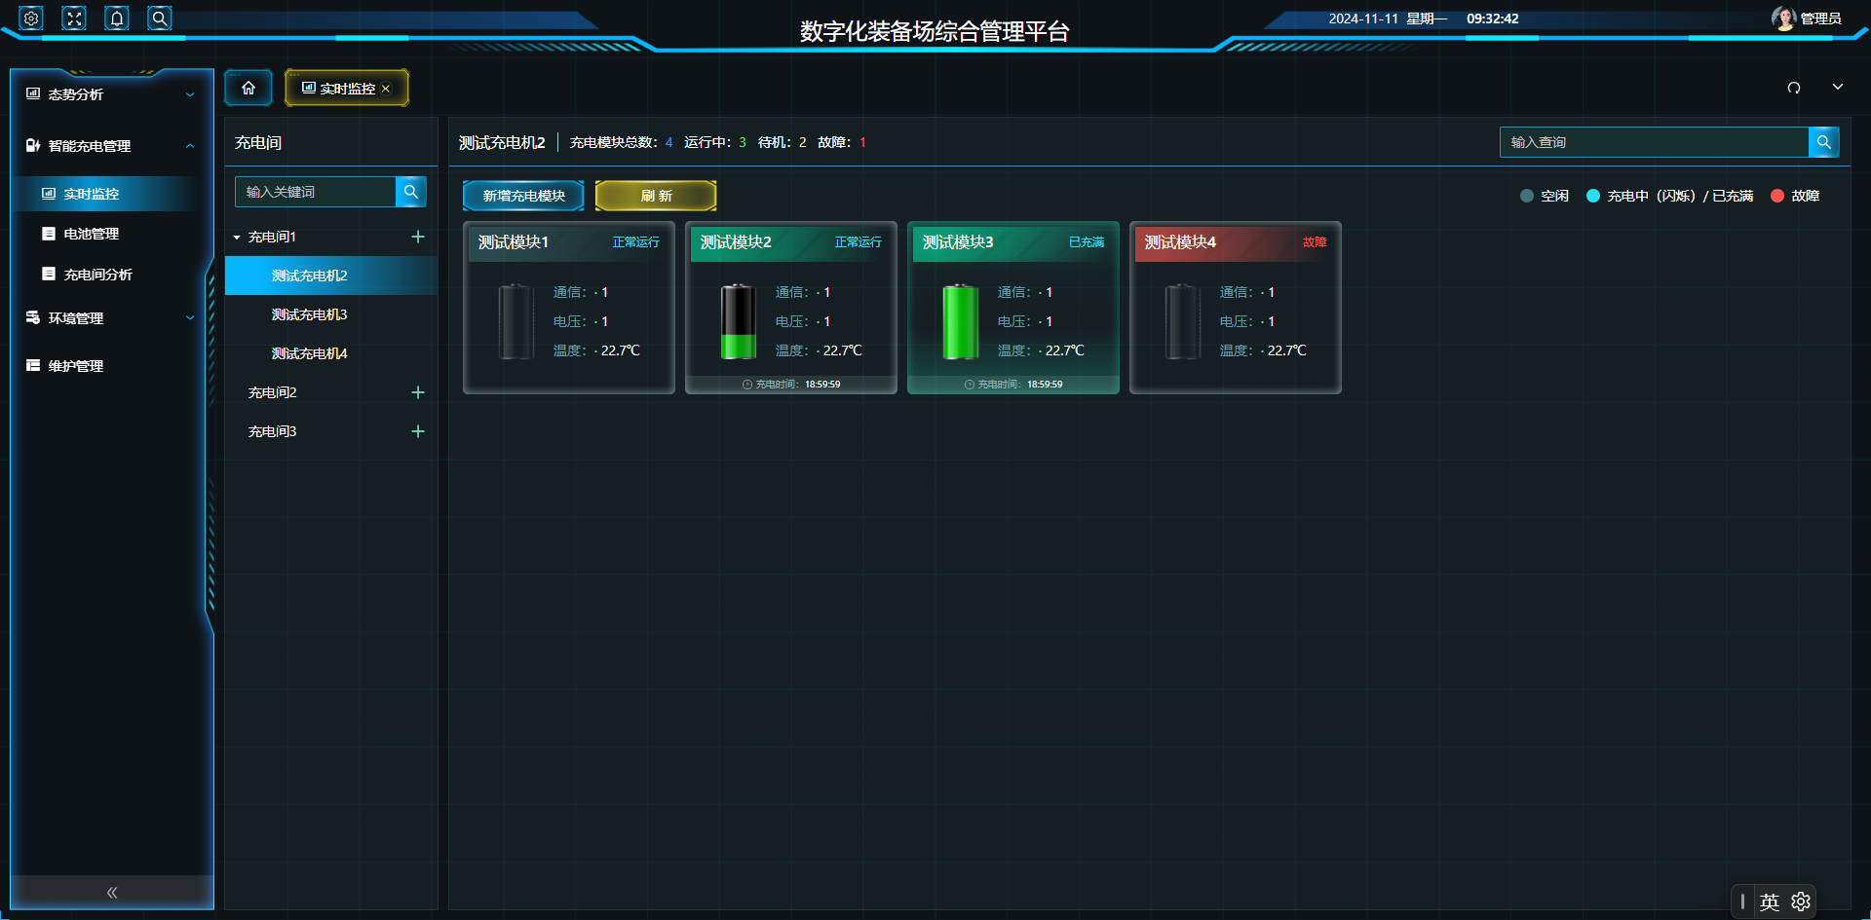Open the notification bell icon
This screenshot has width=1871, height=920.
(116, 18)
